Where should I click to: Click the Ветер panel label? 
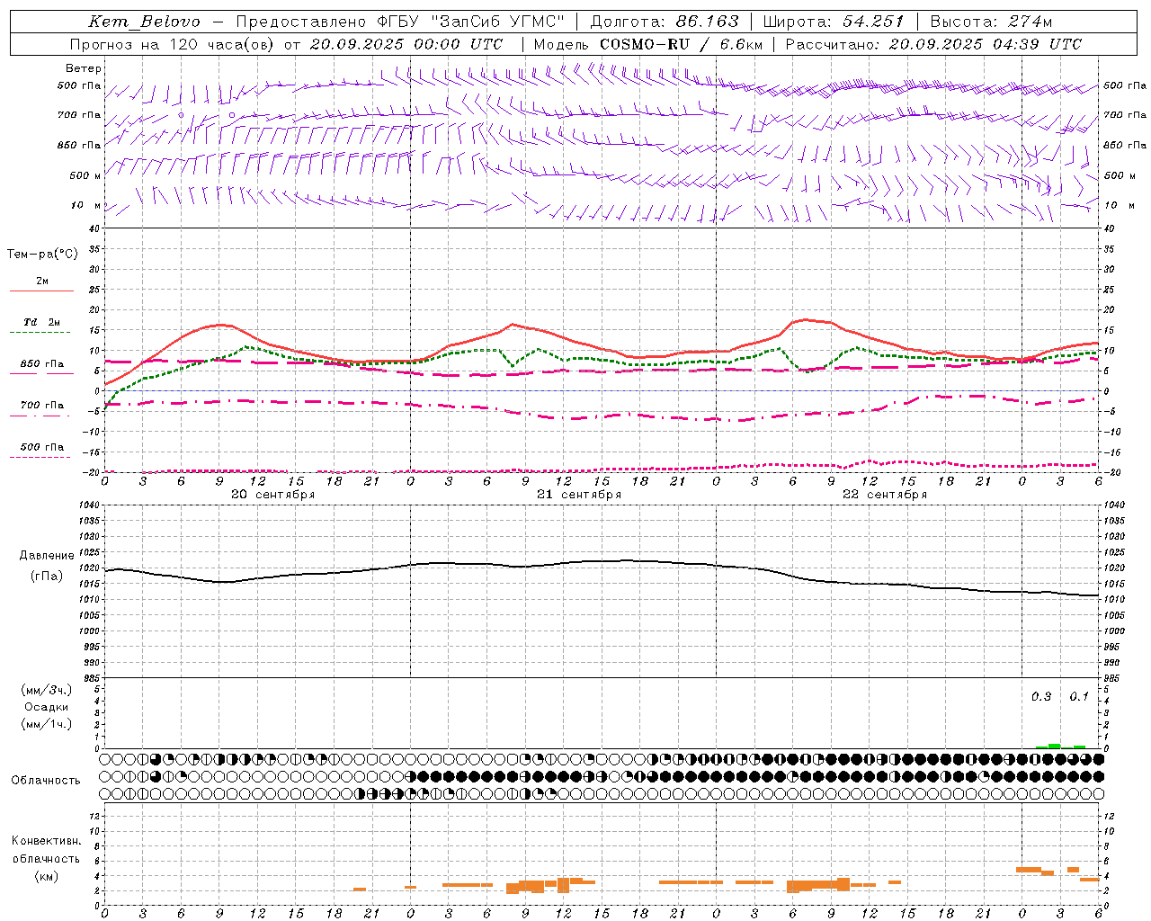point(84,68)
